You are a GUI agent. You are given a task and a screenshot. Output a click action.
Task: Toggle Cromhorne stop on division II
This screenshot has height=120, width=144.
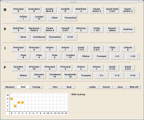pyautogui.click(x=39, y=37)
